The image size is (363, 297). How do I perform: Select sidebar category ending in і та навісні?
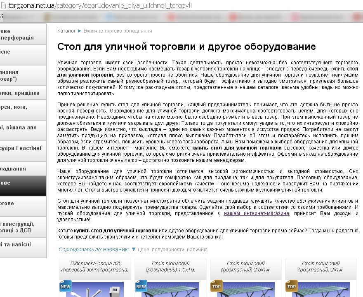(23, 248)
